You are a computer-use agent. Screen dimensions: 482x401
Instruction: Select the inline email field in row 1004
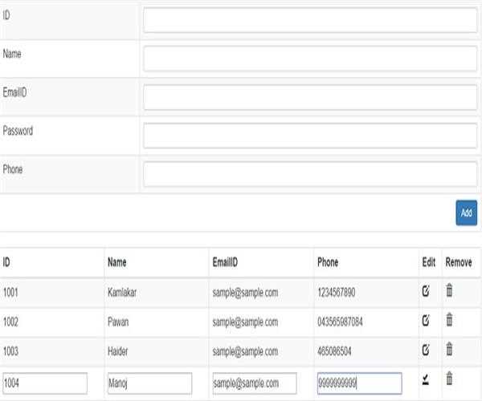pyautogui.click(x=255, y=383)
